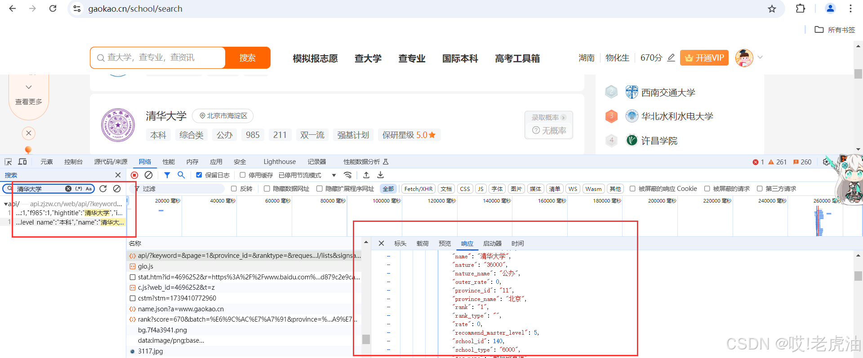The height and width of the screenshot is (358, 863).
Task: Enable the 隐藏扩展程序网址 checkbox
Action: click(320, 189)
